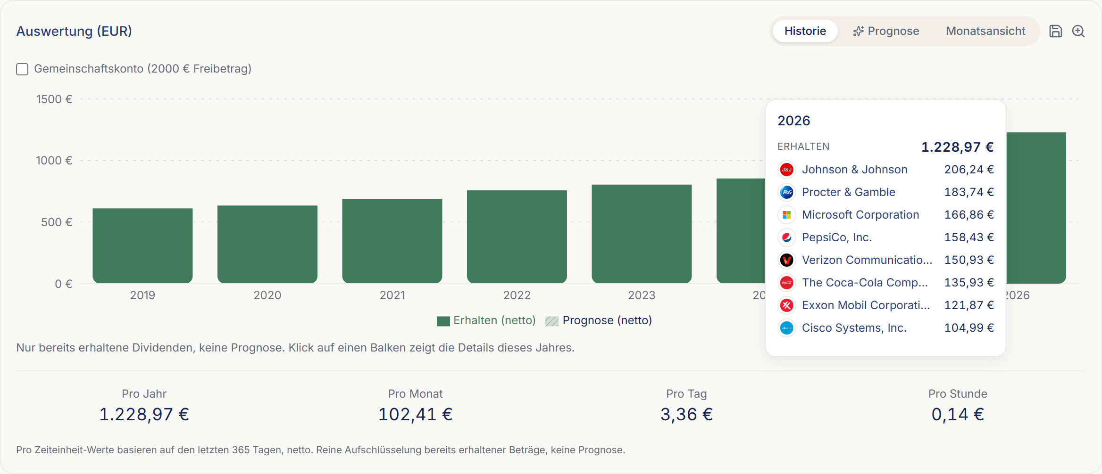Click the Procter & Gamble company name
Viewport: 1102px width, 474px height.
click(x=849, y=192)
